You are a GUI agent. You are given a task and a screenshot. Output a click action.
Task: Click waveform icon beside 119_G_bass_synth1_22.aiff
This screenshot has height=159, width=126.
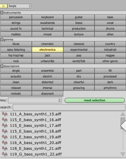click(5, 154)
